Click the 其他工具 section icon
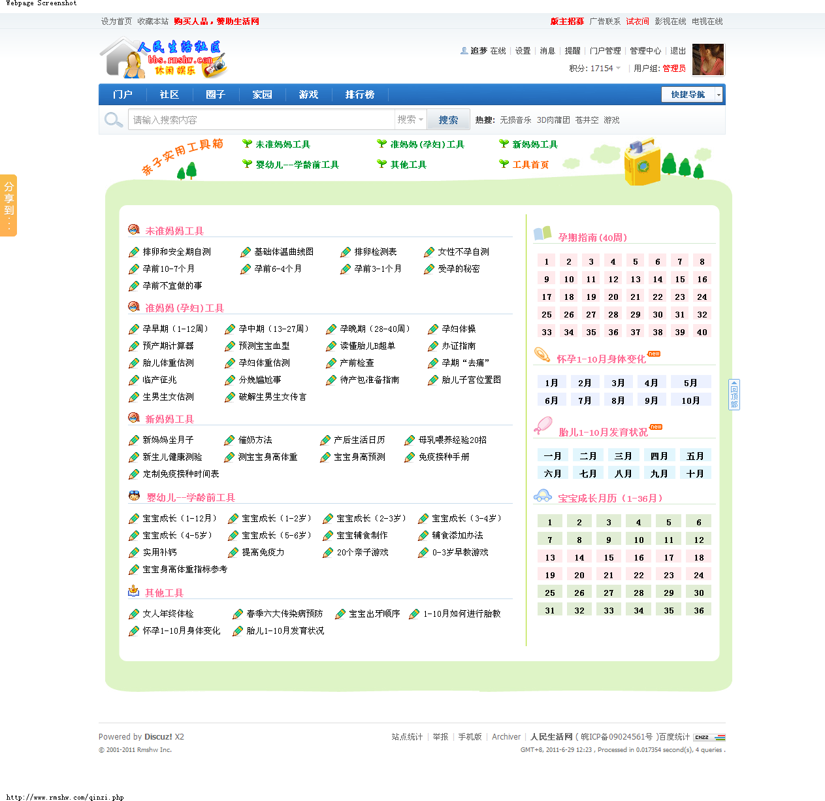Screen dimensions: 825x801 (134, 592)
